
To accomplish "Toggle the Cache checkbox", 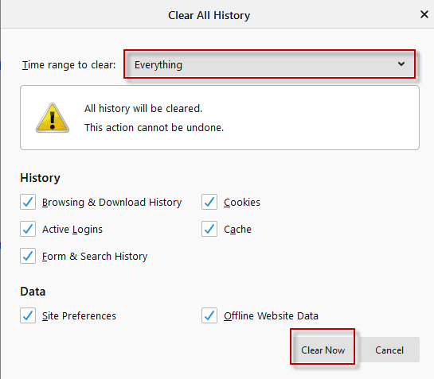I will point(209,229).
